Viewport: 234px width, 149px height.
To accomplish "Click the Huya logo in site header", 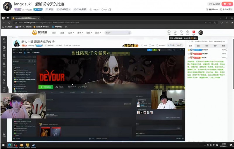I will [39, 33].
